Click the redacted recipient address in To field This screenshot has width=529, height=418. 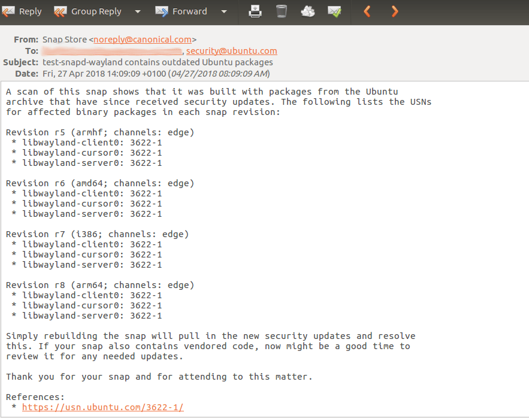[x=112, y=51]
